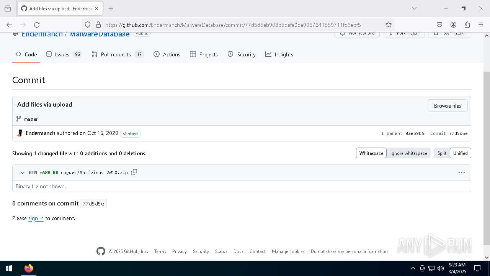Show hidden system tray icons
Viewport: 490px width, 276px height.
pos(413,268)
